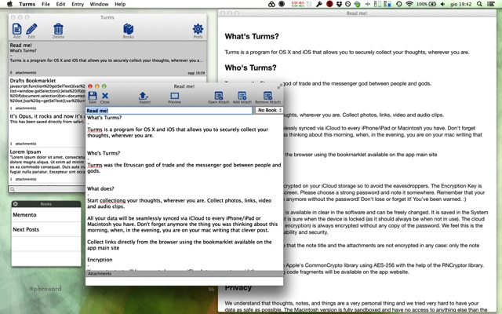Screen dimensions: 502x314
Task: Click "Encryption" line in editor text
Action: coord(100,260)
